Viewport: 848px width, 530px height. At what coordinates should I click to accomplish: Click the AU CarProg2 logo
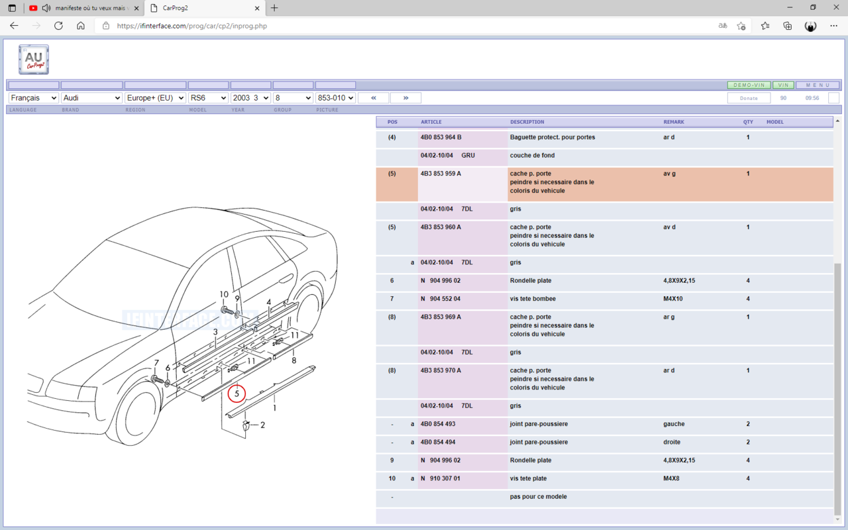pos(34,60)
